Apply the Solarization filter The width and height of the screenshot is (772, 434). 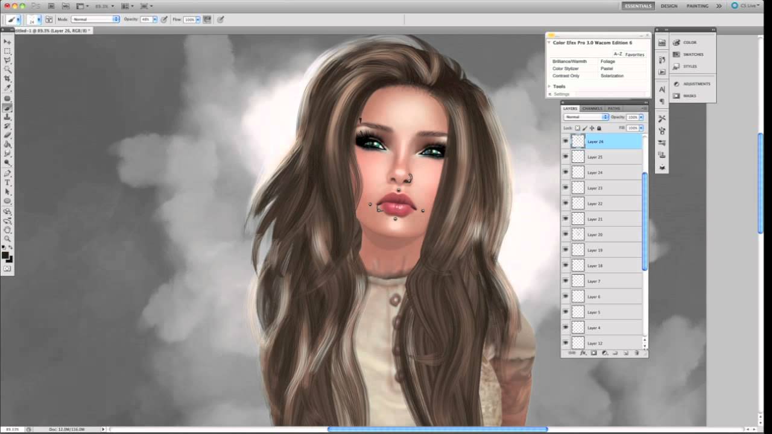click(x=612, y=76)
